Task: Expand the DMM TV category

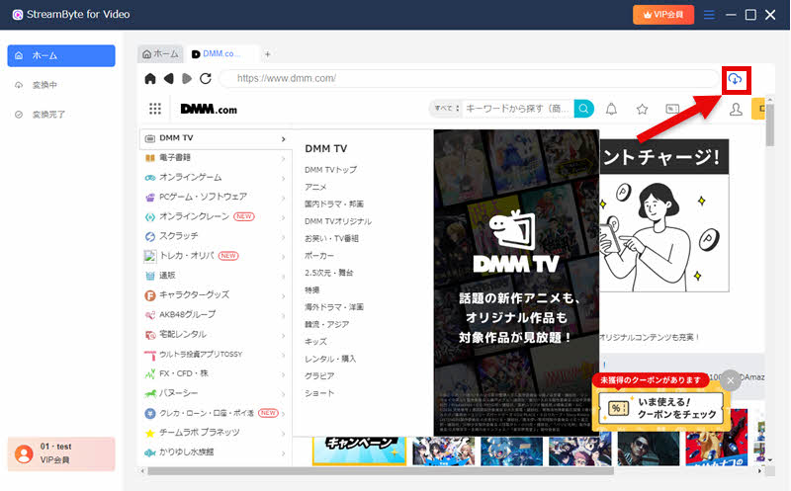Action: [215, 138]
